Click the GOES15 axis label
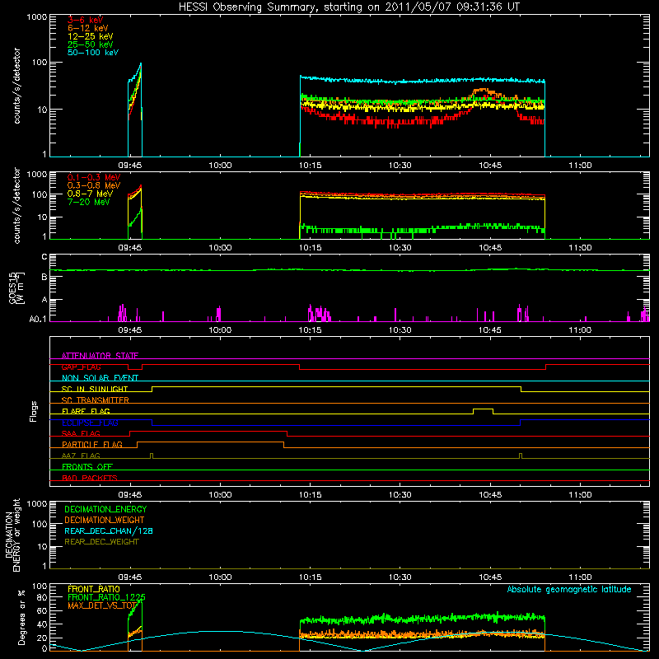The image size is (659, 659). click(x=16, y=288)
